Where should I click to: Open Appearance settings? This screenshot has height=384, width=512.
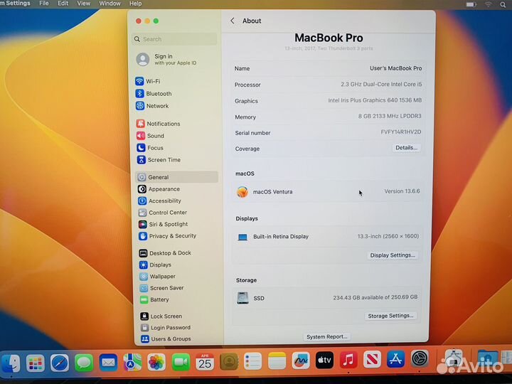(x=159, y=189)
